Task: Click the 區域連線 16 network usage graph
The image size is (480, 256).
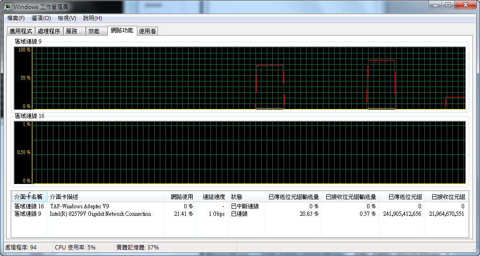Action: pyautogui.click(x=248, y=153)
